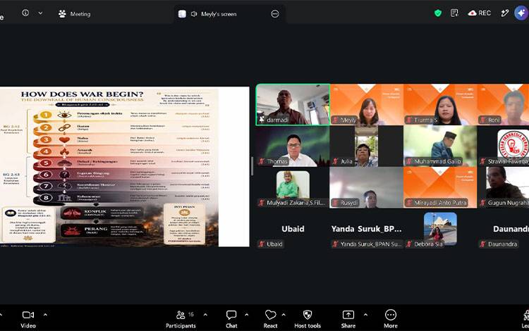The height and width of the screenshot is (331, 529).
Task: Expand the arrow beside React
Action: point(284,315)
